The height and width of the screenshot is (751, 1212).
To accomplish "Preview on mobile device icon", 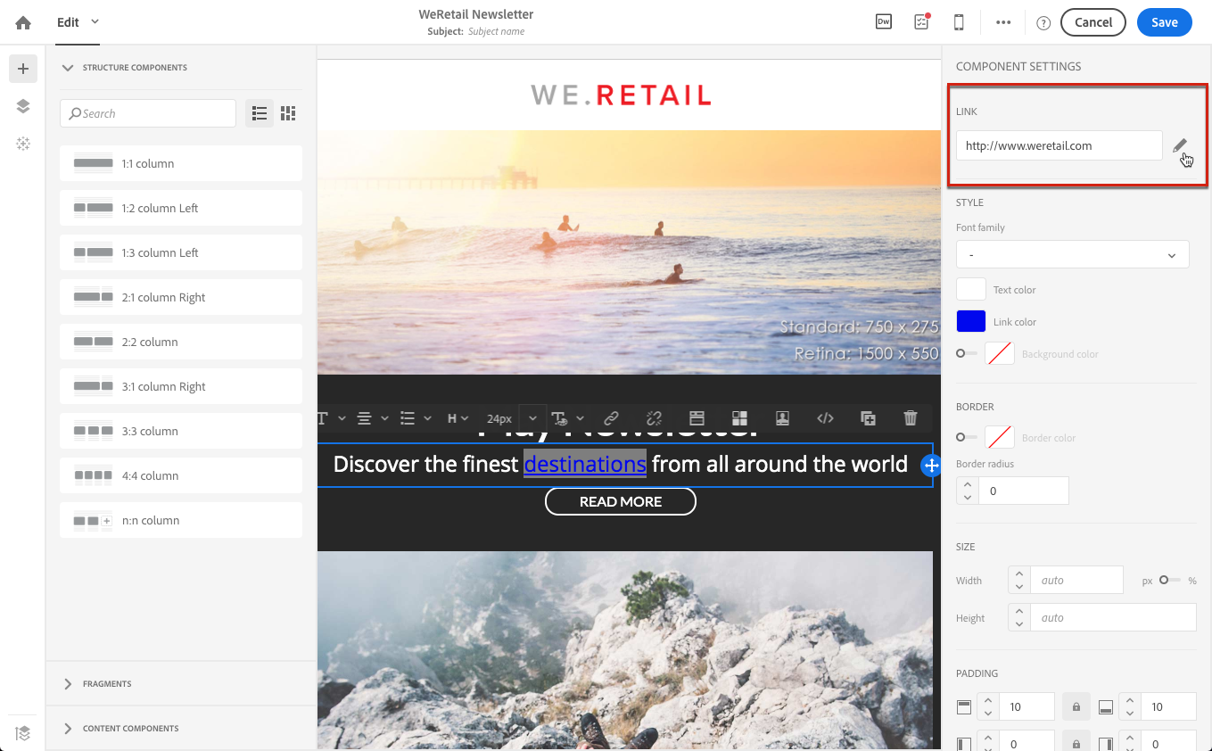I will click(x=960, y=22).
